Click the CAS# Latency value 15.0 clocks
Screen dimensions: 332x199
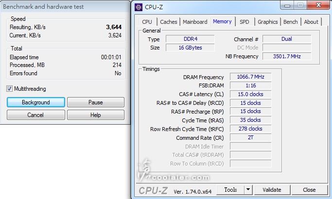point(250,94)
